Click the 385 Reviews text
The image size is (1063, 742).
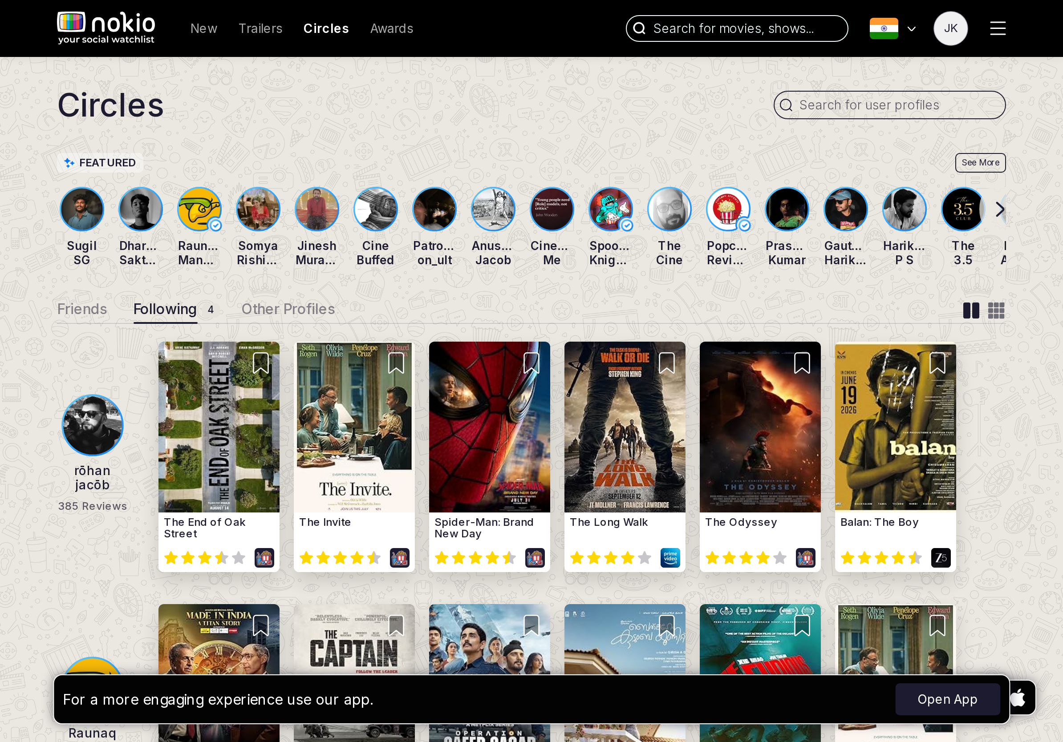(93, 506)
